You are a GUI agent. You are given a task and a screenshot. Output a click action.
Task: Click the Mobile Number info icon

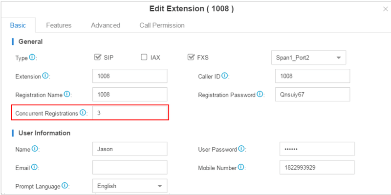click(240, 167)
